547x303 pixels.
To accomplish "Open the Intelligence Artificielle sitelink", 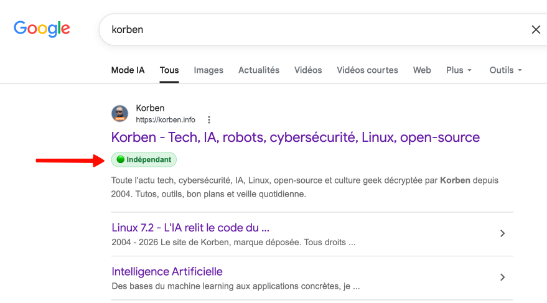I will (x=167, y=272).
